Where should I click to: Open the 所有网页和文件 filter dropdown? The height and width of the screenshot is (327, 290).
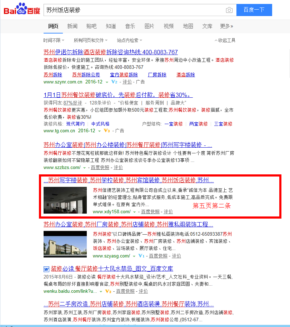[91, 40]
